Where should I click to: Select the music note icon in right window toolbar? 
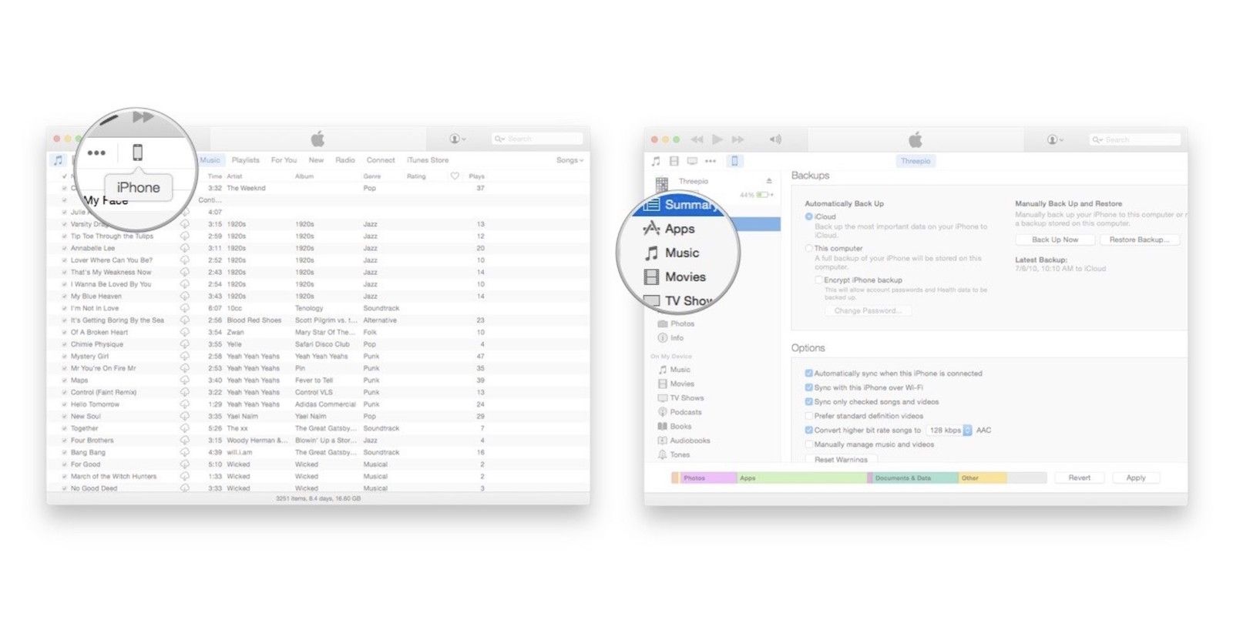coord(656,161)
